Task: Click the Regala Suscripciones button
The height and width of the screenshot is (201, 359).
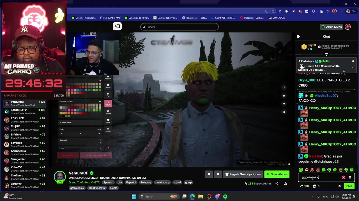Action: point(243,174)
